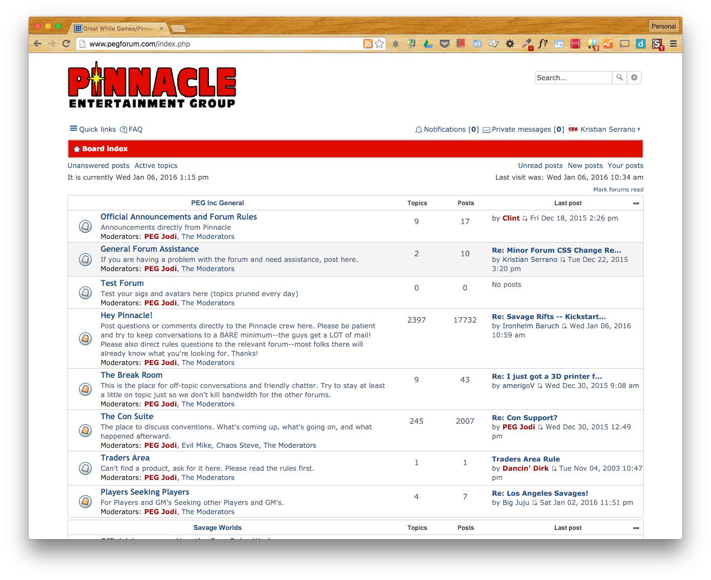Click the Hey Pinnacle! forum speech-bubble icon
Viewport: 711px width, 580px height.
(85, 339)
